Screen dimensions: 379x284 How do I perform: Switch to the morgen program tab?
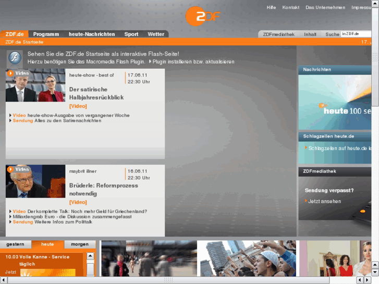point(80,244)
